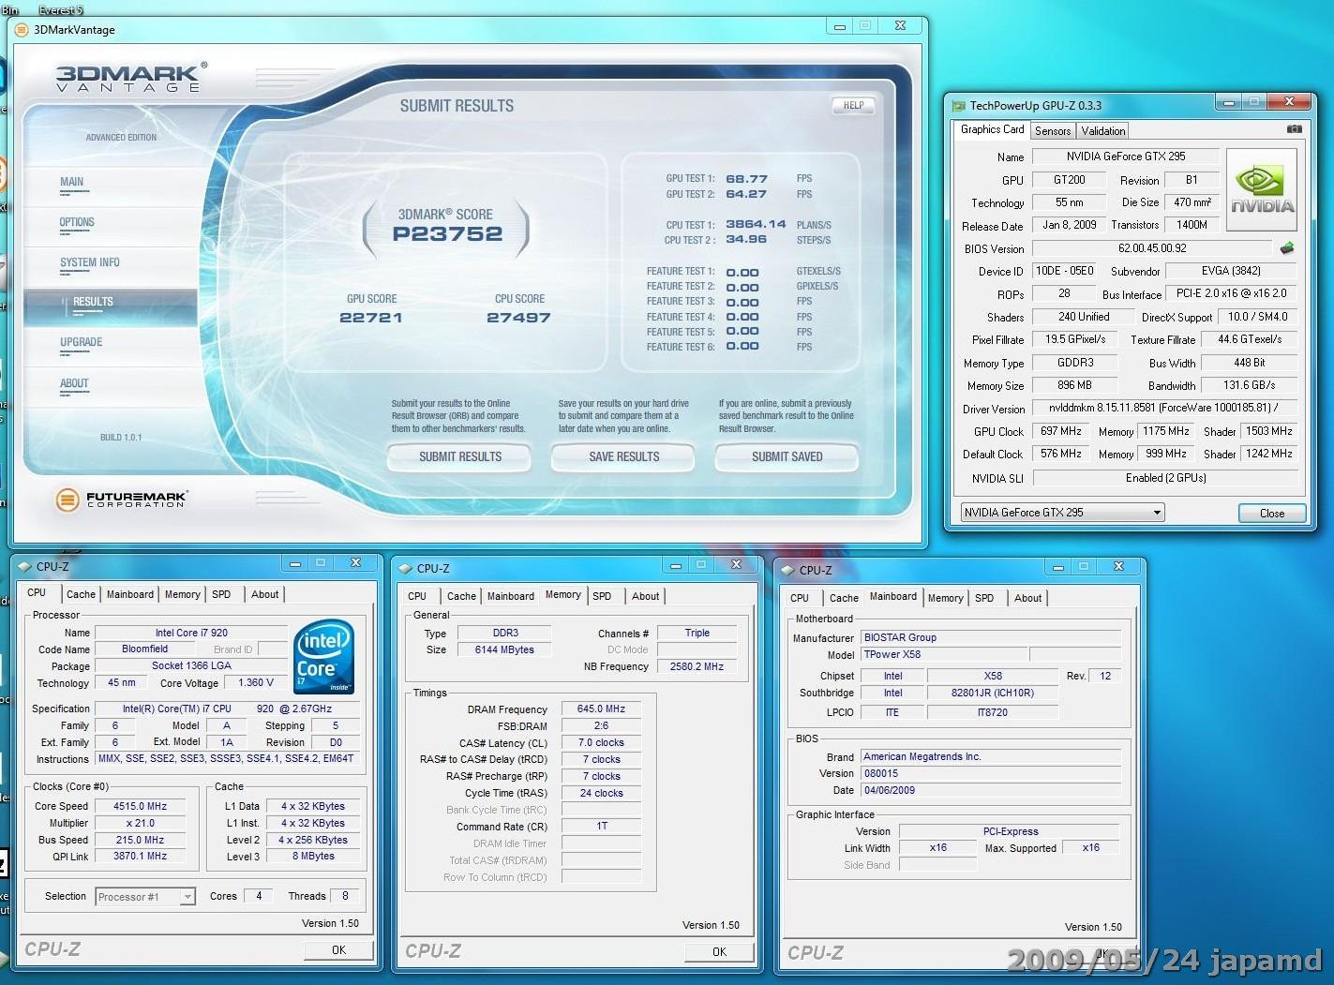The height and width of the screenshot is (985, 1334).
Task: Click OK in the first CPU-Z window
Action: (338, 949)
